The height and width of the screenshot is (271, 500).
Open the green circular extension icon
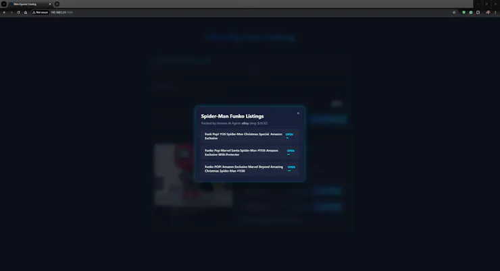(x=471, y=12)
